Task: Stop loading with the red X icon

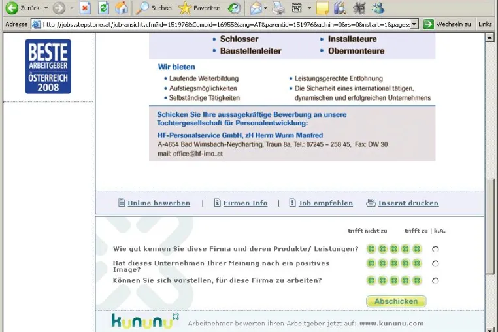Action: tap(85, 8)
